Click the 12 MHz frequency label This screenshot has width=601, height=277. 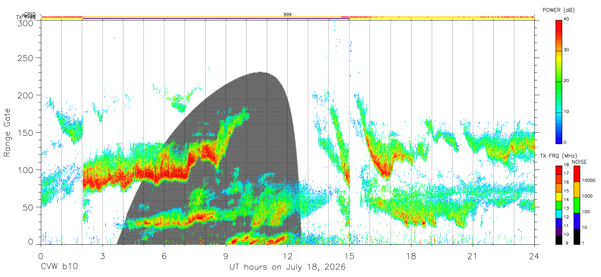coord(566,217)
